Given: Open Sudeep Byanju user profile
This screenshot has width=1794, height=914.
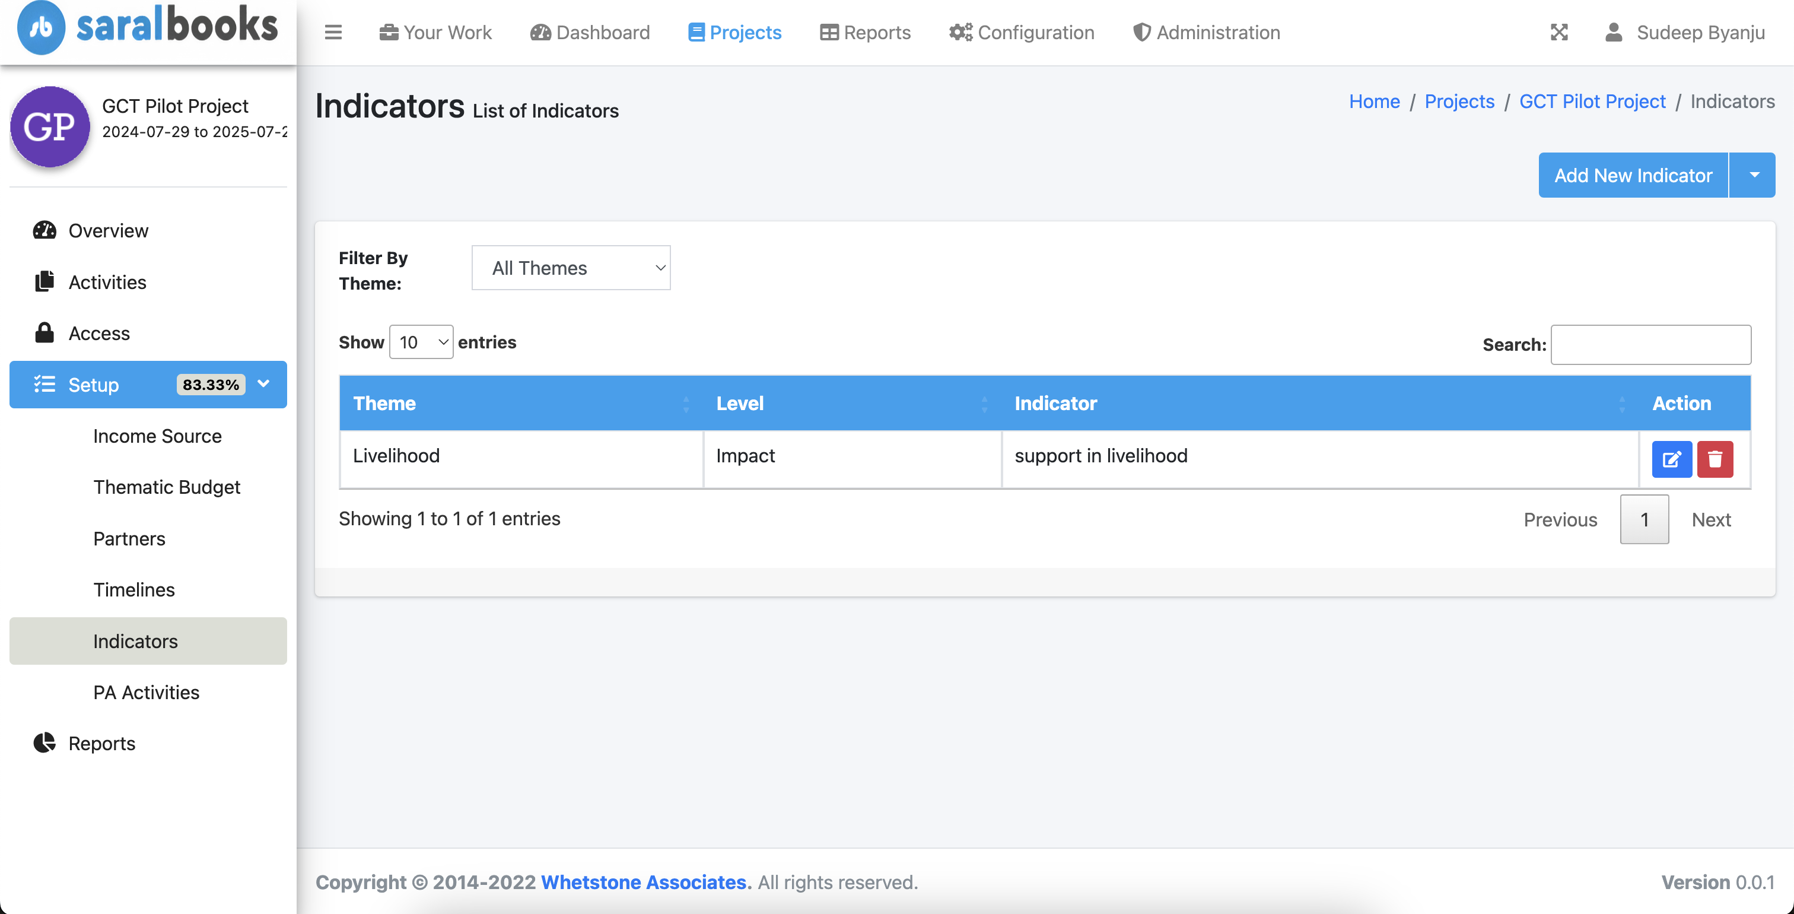Looking at the screenshot, I should click(1685, 32).
